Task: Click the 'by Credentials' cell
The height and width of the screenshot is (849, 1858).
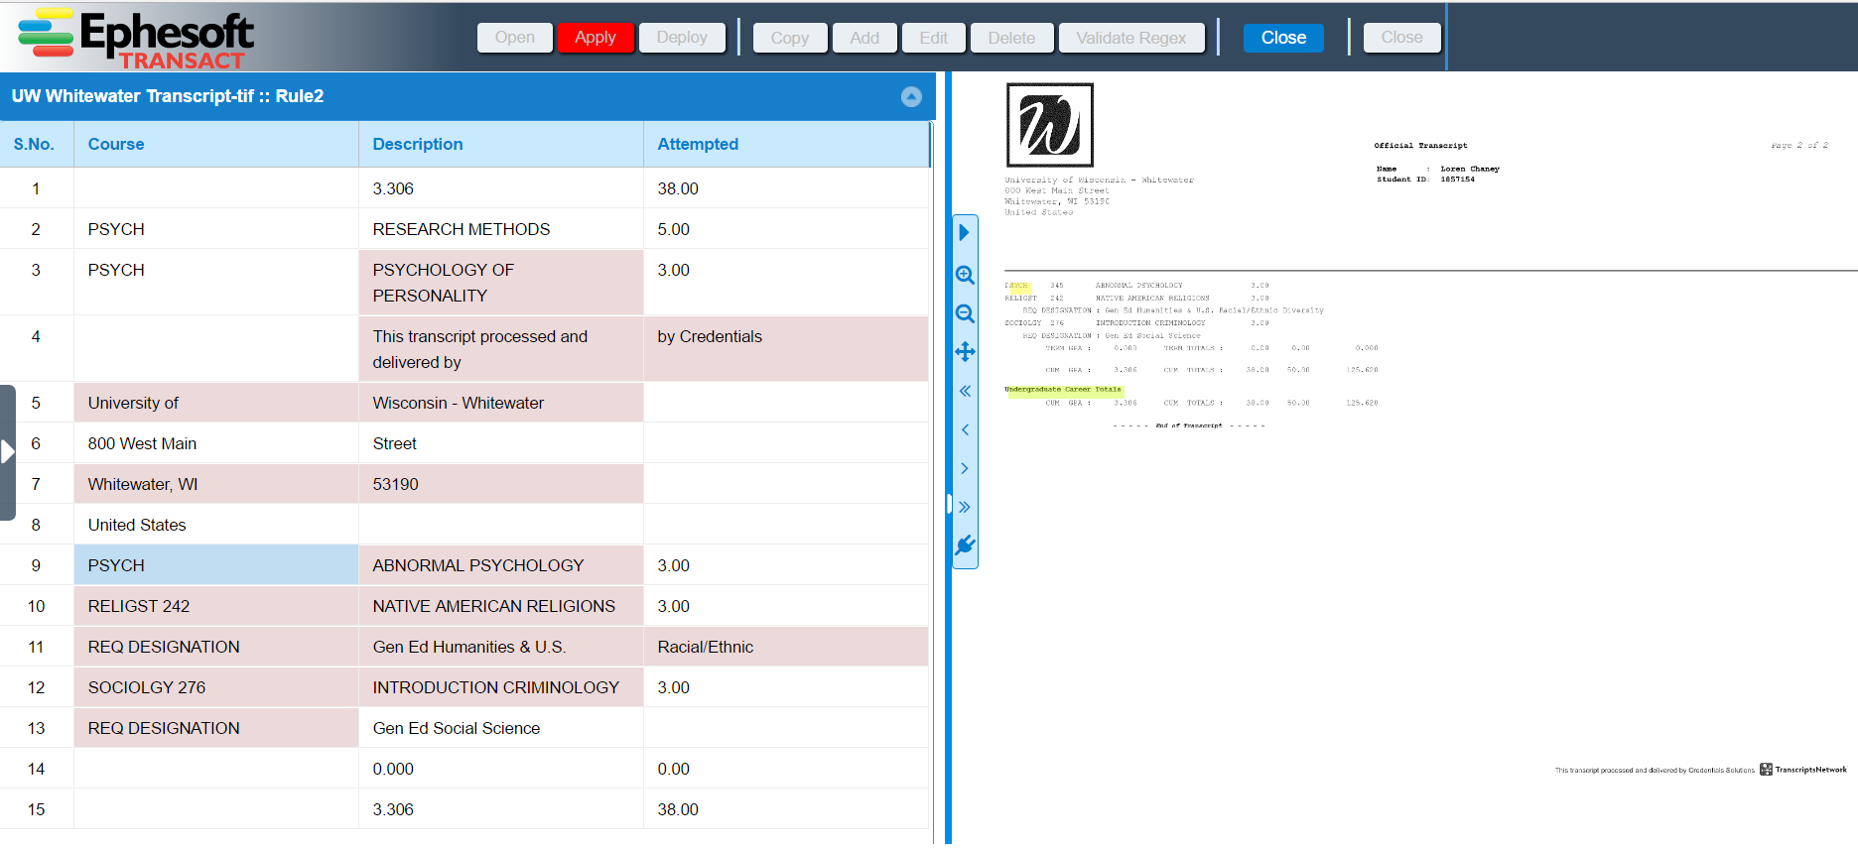Action: (x=786, y=349)
